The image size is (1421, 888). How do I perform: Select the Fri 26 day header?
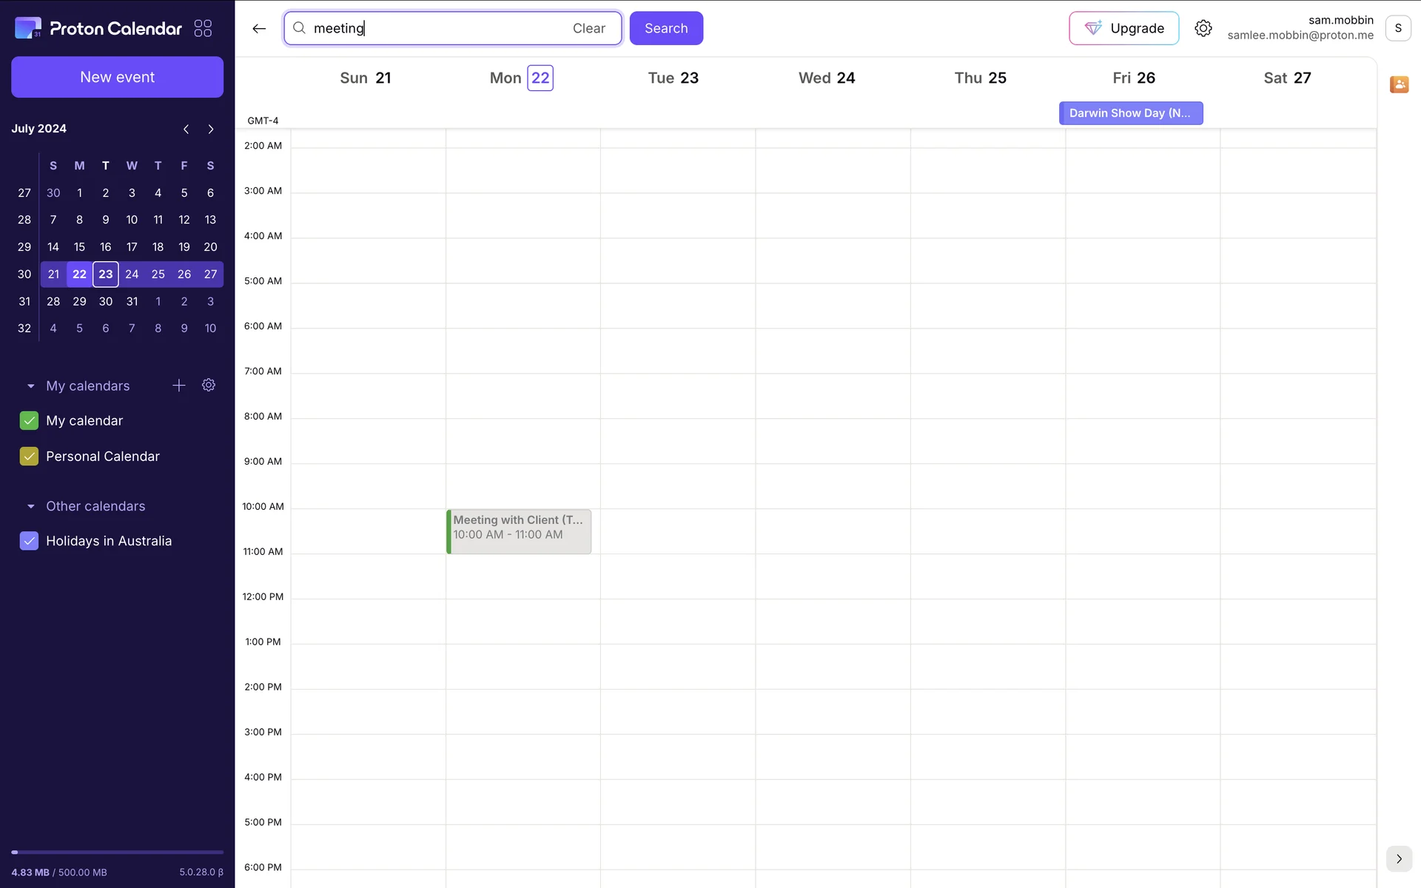(x=1133, y=78)
